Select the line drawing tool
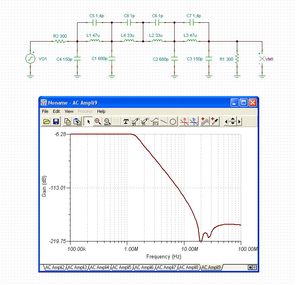 click(x=164, y=122)
